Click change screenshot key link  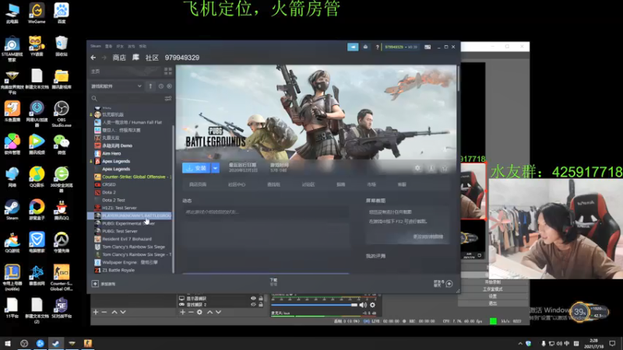click(428, 237)
